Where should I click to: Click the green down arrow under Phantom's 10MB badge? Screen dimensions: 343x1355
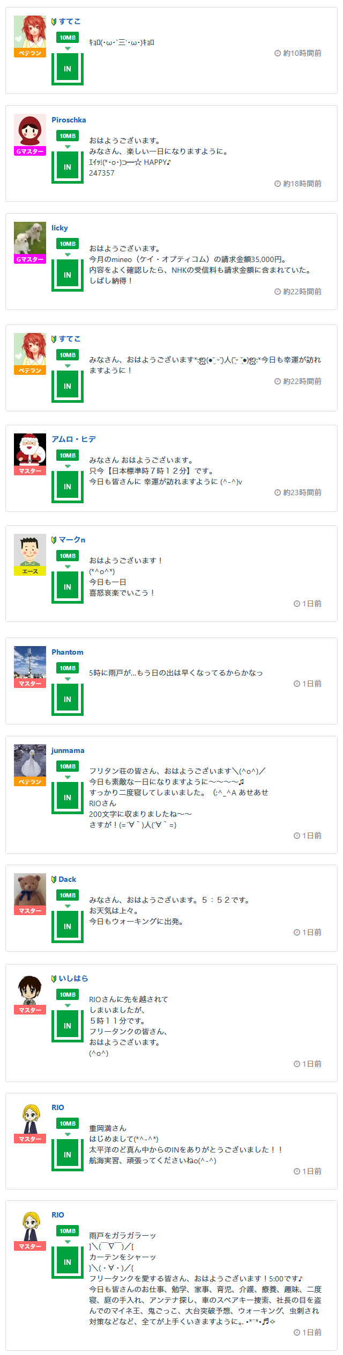click(x=68, y=679)
